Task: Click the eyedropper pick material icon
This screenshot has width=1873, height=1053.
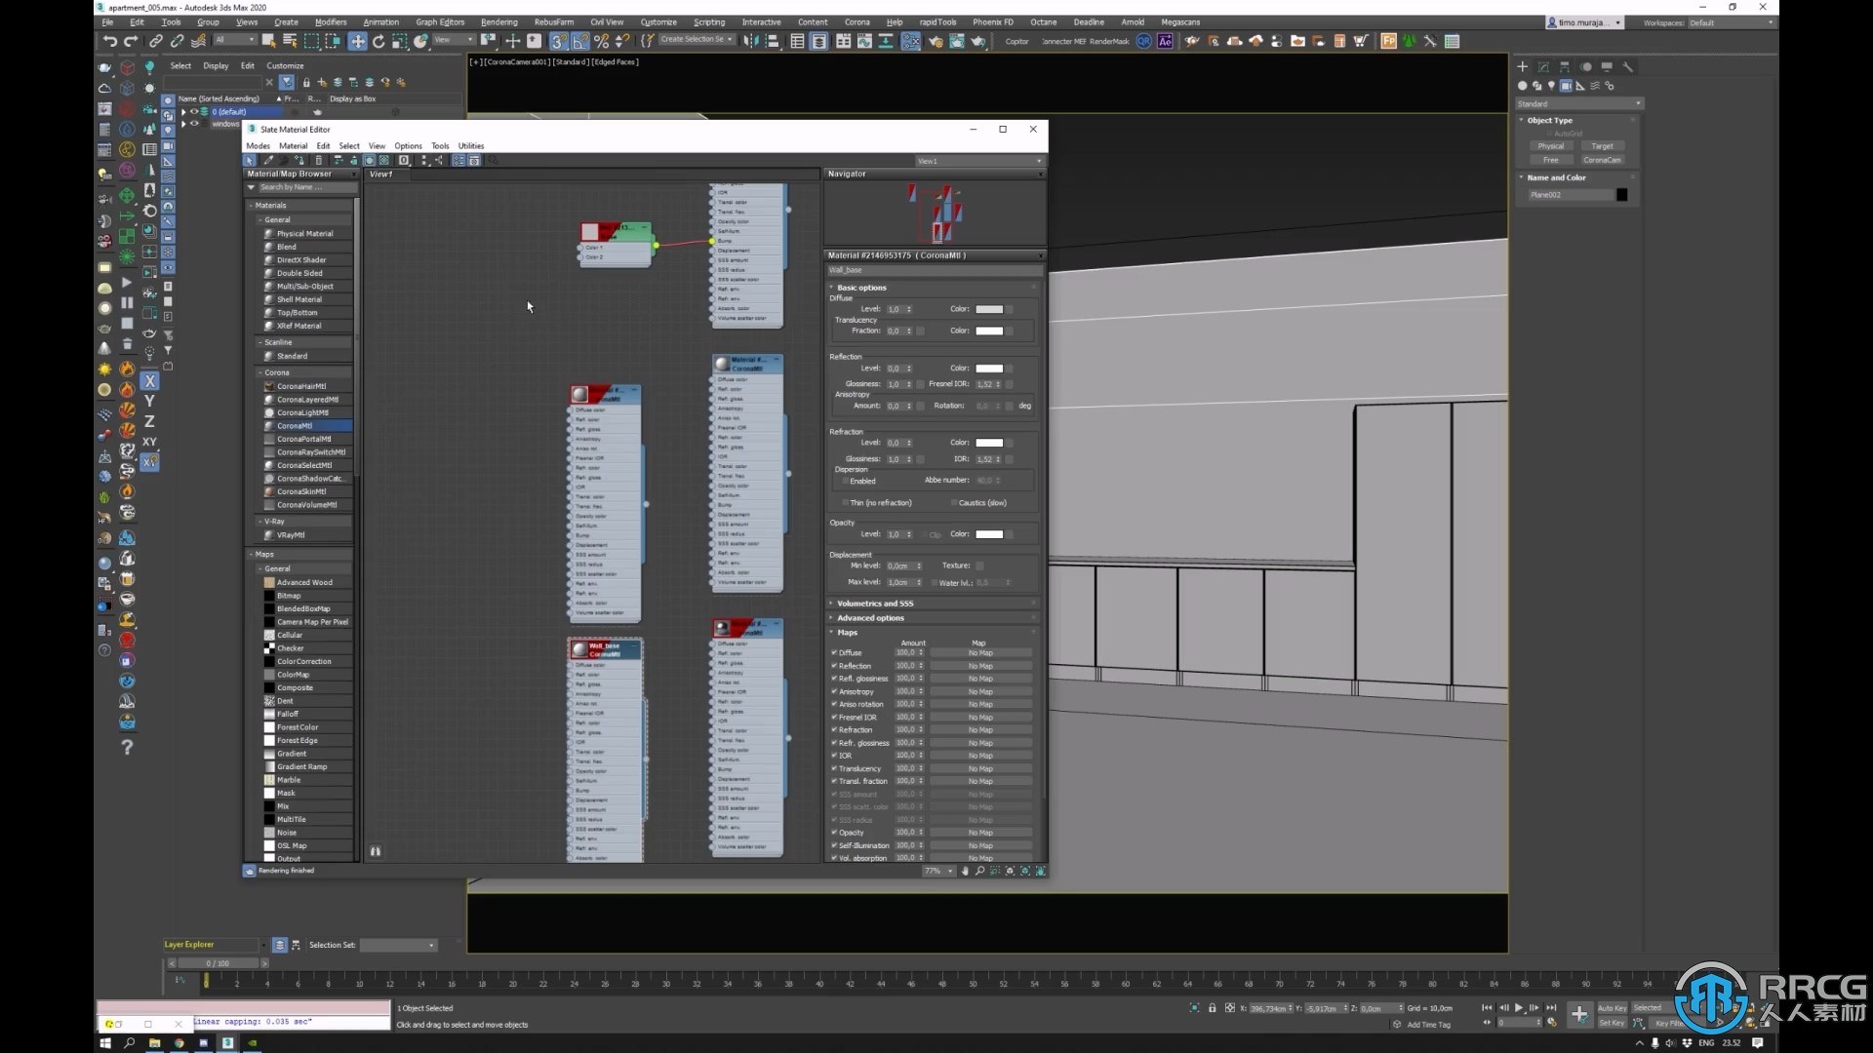Action: 268,160
